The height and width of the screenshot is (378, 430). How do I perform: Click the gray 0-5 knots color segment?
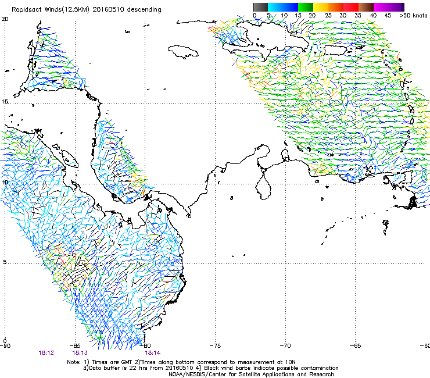tap(260, 7)
